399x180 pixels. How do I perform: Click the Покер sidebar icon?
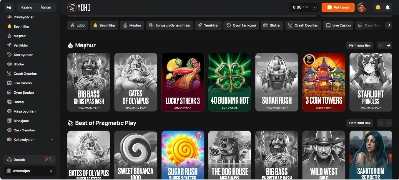9,102
